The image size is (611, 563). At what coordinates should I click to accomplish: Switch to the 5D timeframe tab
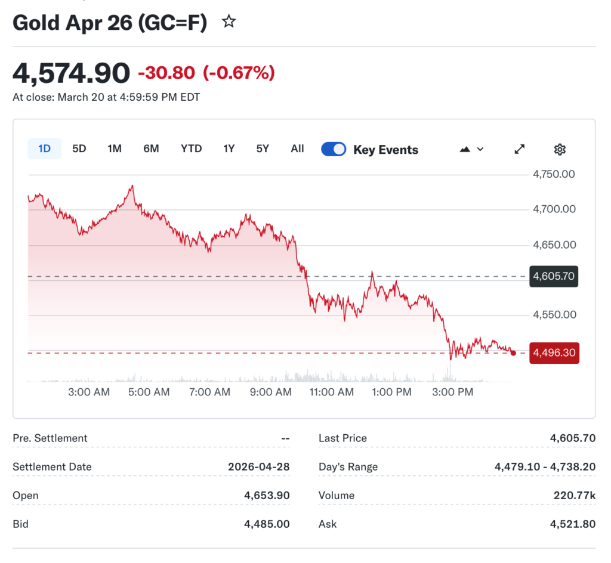(x=79, y=149)
